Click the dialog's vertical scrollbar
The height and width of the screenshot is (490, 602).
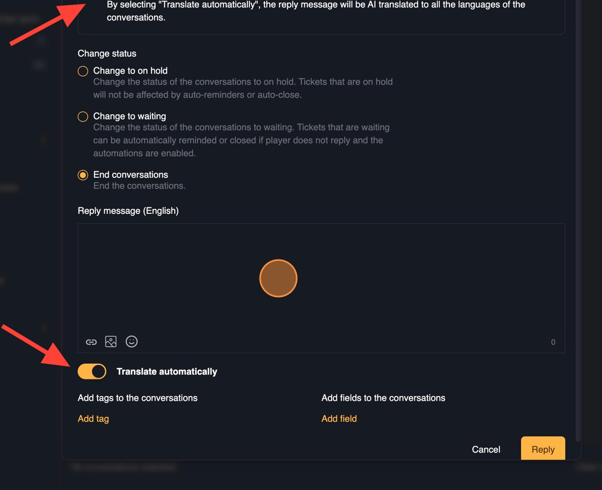[578, 215]
